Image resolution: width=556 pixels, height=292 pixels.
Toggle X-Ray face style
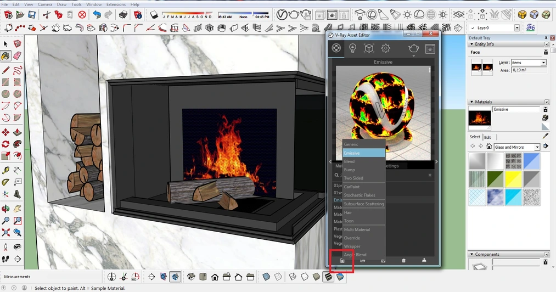tap(266, 277)
